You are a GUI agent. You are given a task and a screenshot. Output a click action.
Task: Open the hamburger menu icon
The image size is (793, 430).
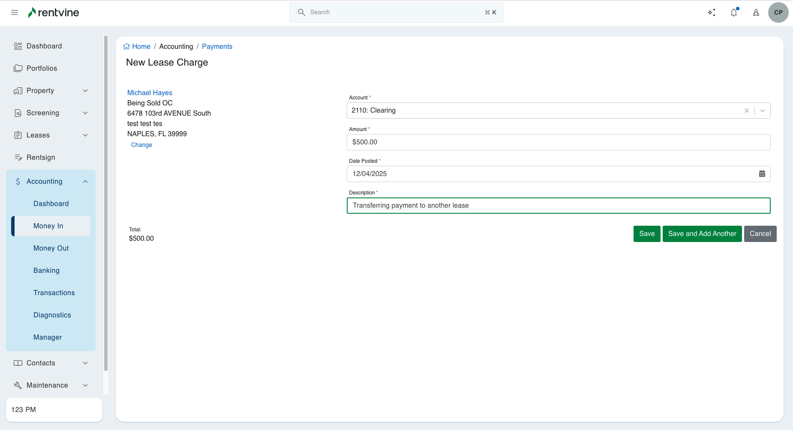pyautogui.click(x=15, y=12)
